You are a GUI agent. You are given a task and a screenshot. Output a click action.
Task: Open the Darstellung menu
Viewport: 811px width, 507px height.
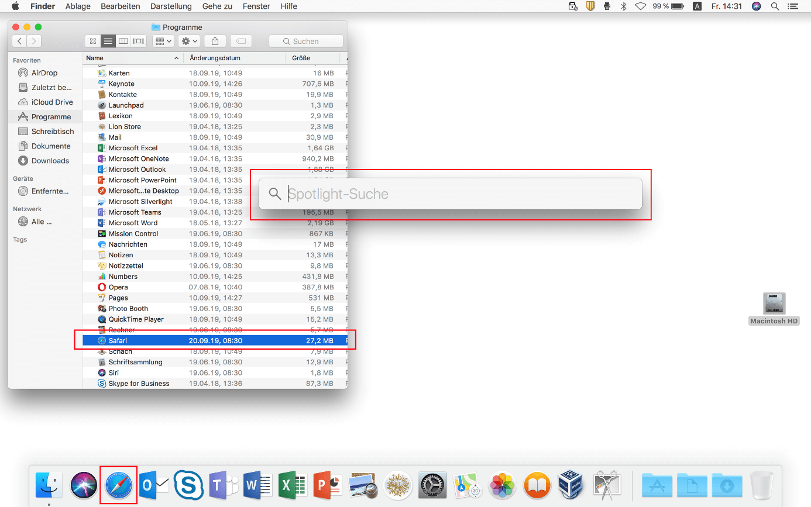(x=171, y=6)
